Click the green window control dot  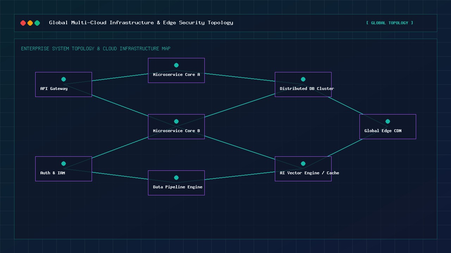(x=37, y=23)
